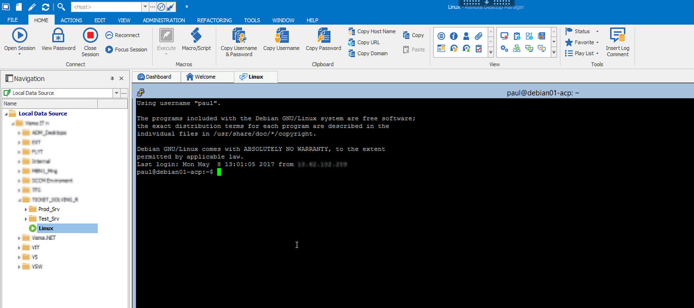Click Copy Domain
694x308 pixels.
tap(368, 54)
